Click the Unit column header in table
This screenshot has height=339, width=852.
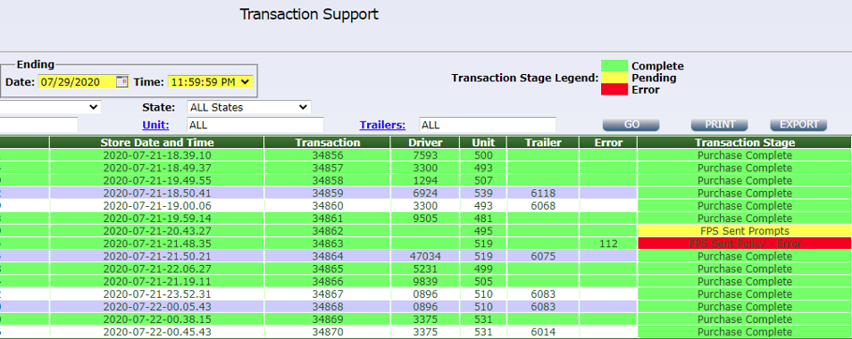click(x=483, y=143)
